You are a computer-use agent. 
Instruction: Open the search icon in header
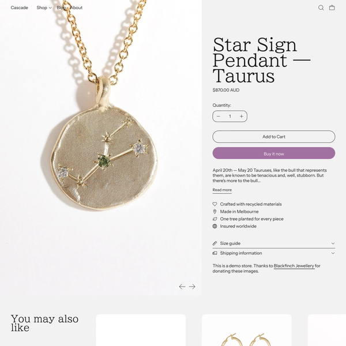[321, 7]
